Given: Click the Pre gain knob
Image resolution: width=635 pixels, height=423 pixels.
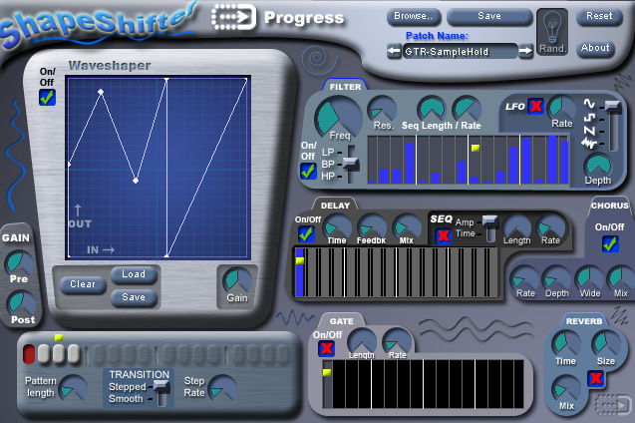Looking at the screenshot, I should click(x=19, y=263).
